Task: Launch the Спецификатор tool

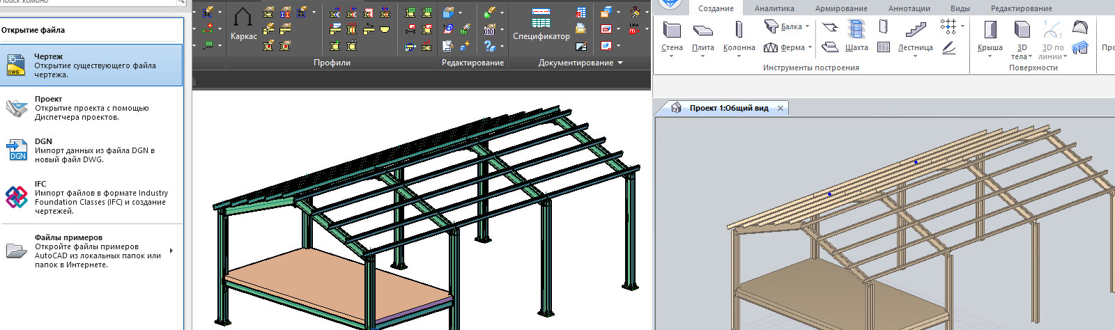Action: (541, 25)
